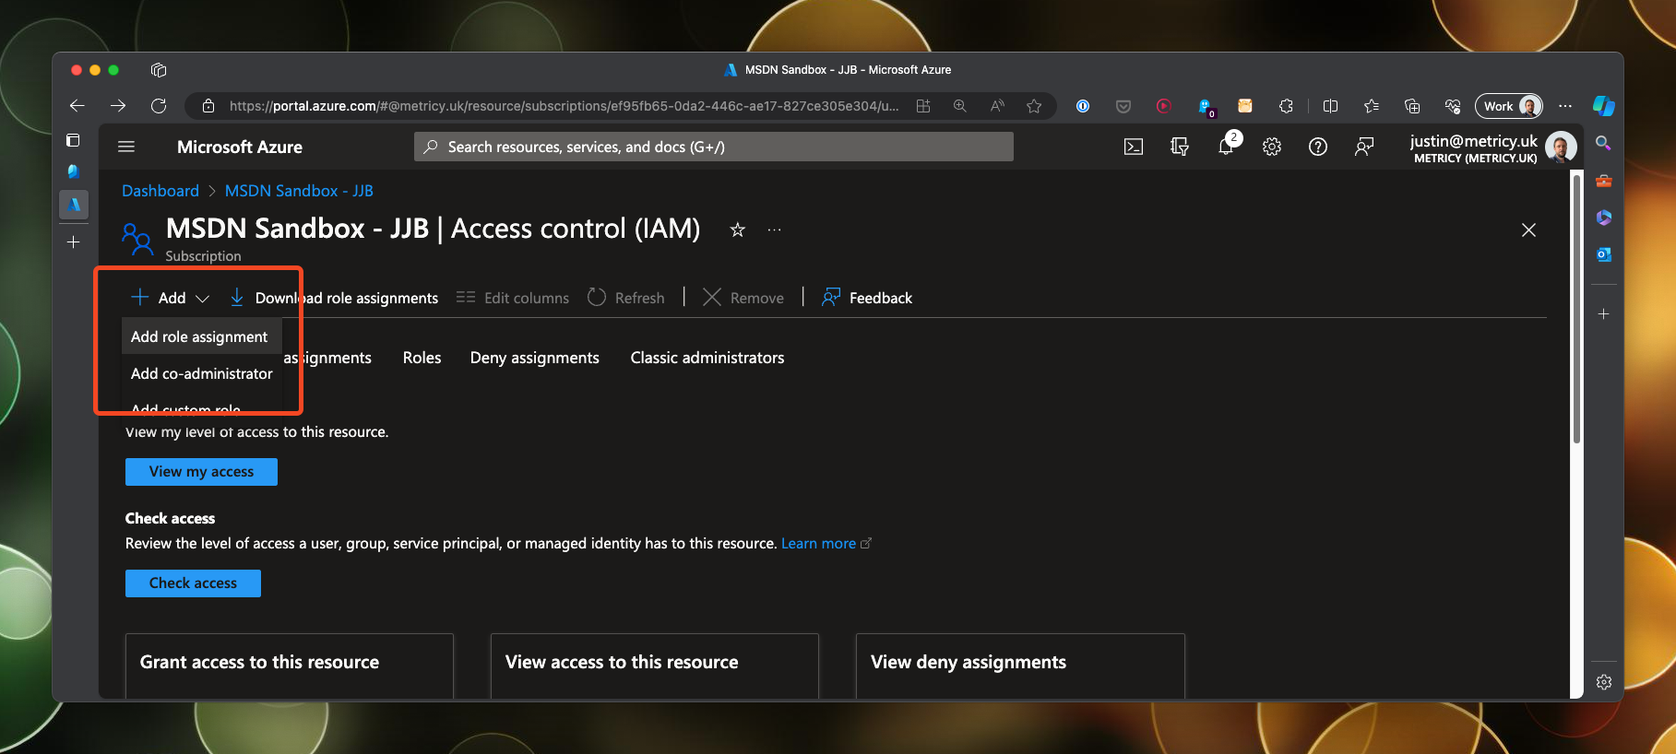Viewport: 1676px width, 754px height.
Task: Open the Pocket extension icon
Action: 1123,106
